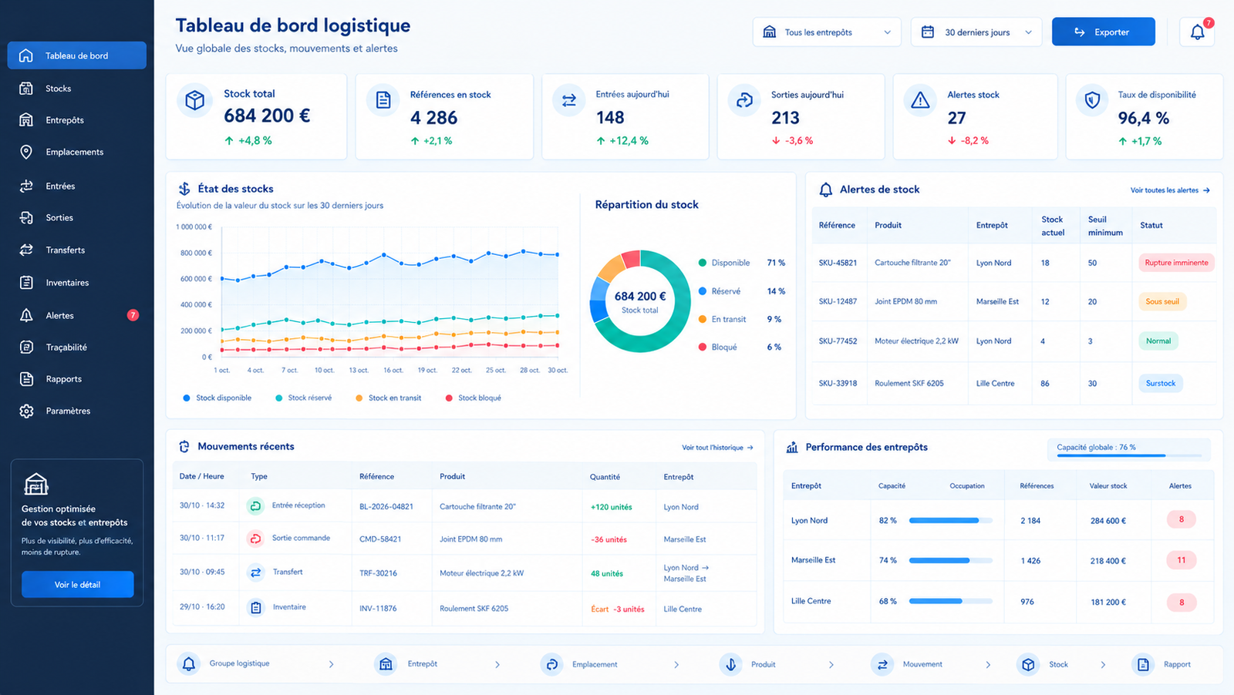Toggle the Stock en transit chart legend

[388, 398]
